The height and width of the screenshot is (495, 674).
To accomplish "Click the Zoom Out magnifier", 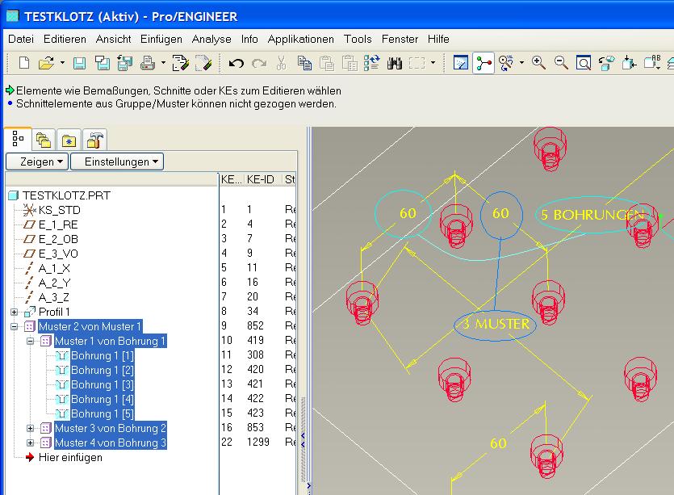I will coord(561,63).
